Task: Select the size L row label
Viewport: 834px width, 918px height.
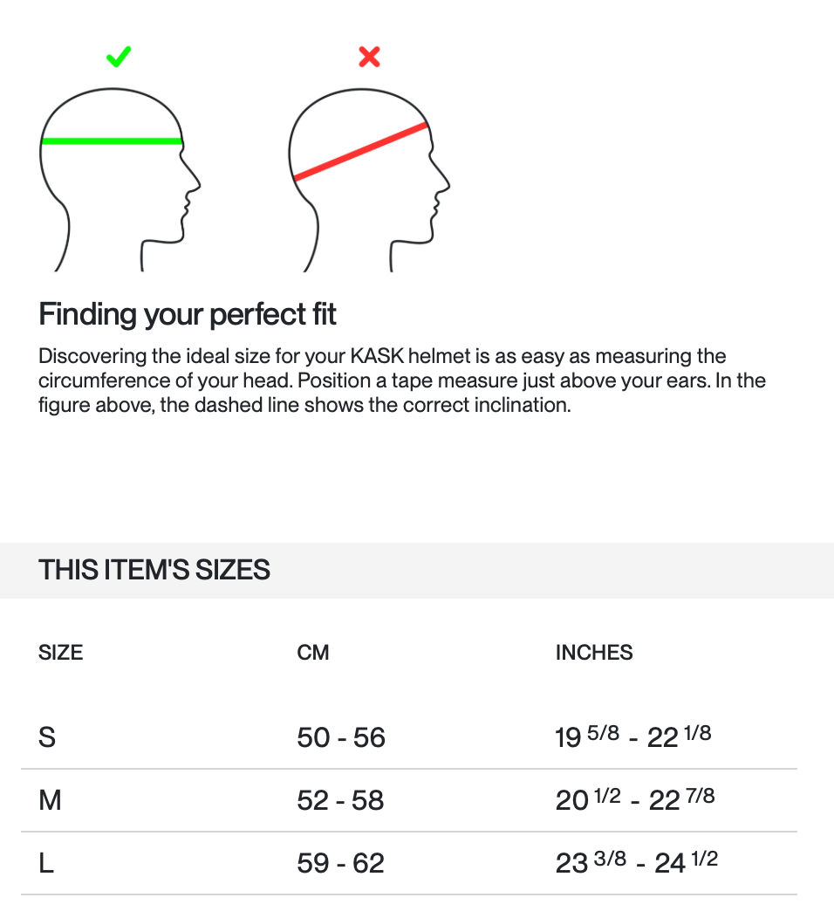Action: click(x=46, y=863)
